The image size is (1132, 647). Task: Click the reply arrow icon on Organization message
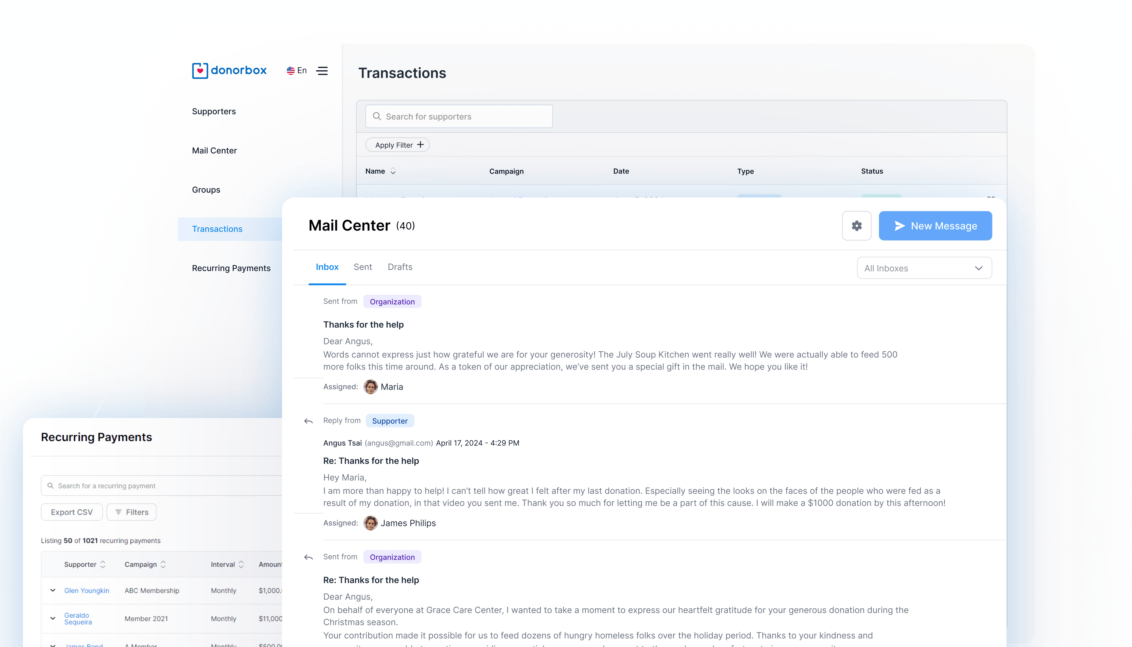click(309, 556)
